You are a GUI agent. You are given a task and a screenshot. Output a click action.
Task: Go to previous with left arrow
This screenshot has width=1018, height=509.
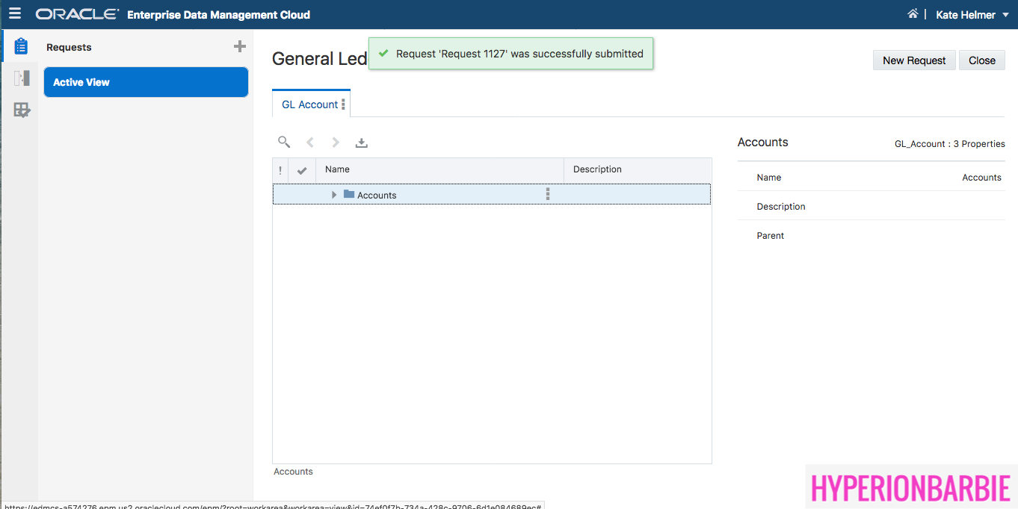(x=310, y=143)
